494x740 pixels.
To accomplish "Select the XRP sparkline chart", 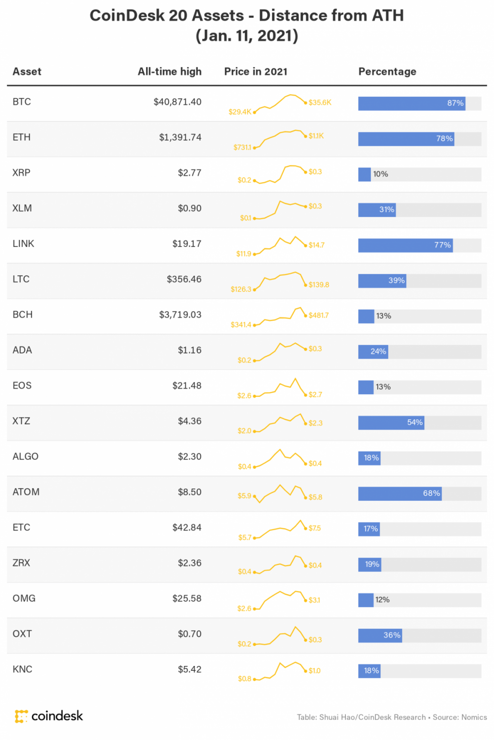I will tap(280, 174).
